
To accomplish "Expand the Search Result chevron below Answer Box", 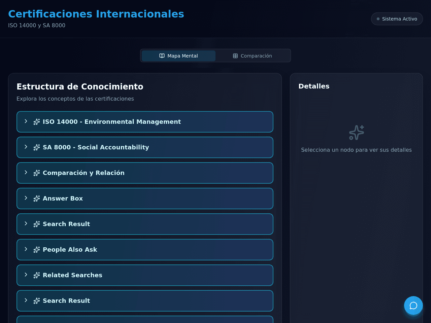I will (x=26, y=224).
